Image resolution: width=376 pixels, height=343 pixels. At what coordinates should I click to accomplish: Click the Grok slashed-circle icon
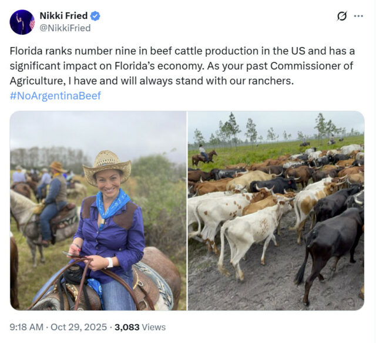click(x=342, y=16)
